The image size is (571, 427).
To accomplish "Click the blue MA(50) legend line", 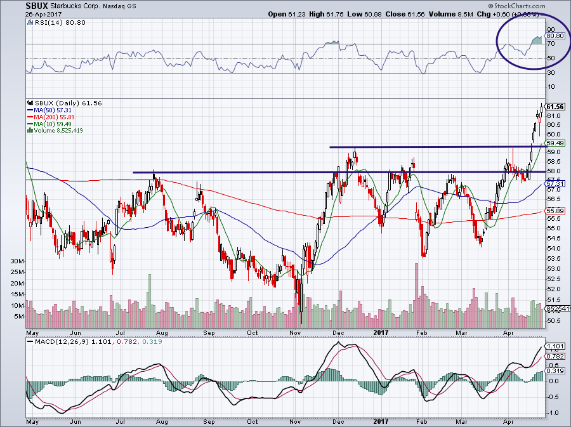I will point(30,110).
